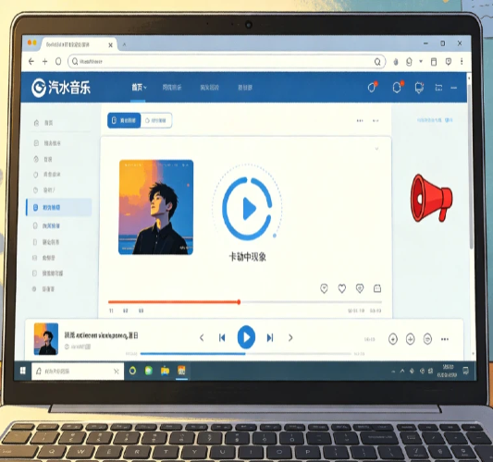The image size is (493, 462).
Task: Focus the Windows taskbar search box
Action: (78, 371)
